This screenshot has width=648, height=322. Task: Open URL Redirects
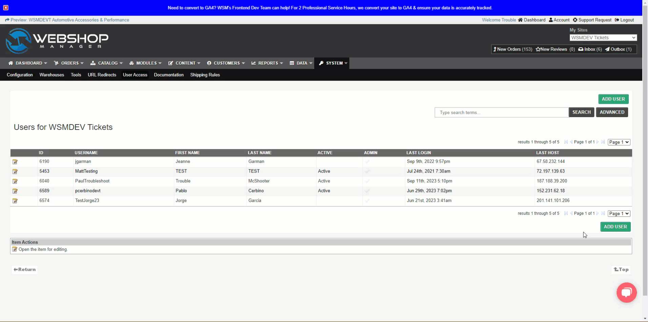coord(102,75)
